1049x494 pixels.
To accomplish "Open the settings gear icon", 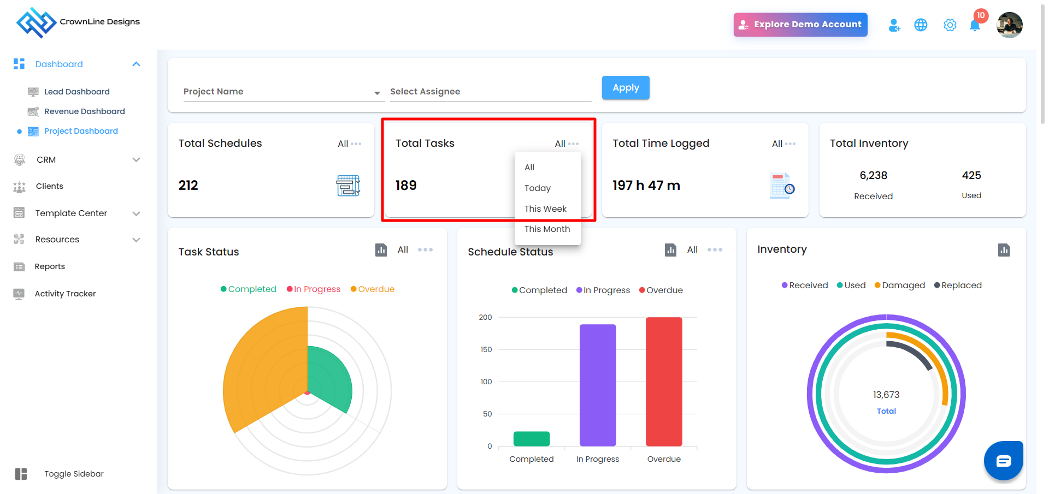I will 950,25.
